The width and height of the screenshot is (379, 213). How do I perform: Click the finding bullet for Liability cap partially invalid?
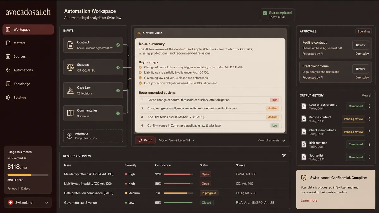(x=140, y=73)
